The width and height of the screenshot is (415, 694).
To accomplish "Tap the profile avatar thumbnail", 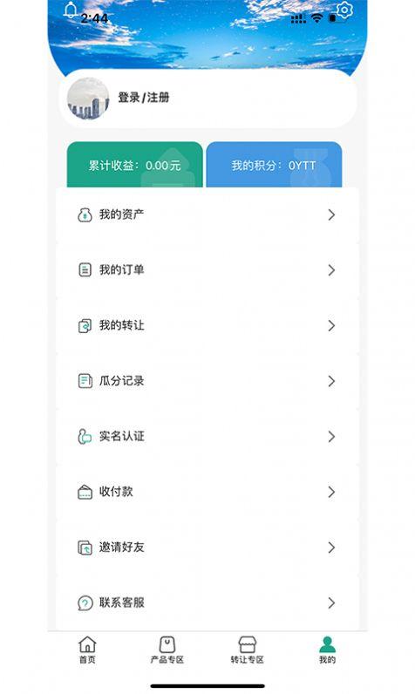I will click(x=88, y=99).
